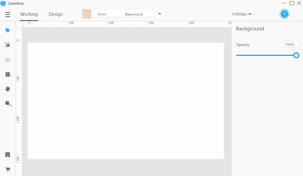Viewport: 303px width, 176px height.
Task: Click the material preview thumbnail
Action: 87,14
